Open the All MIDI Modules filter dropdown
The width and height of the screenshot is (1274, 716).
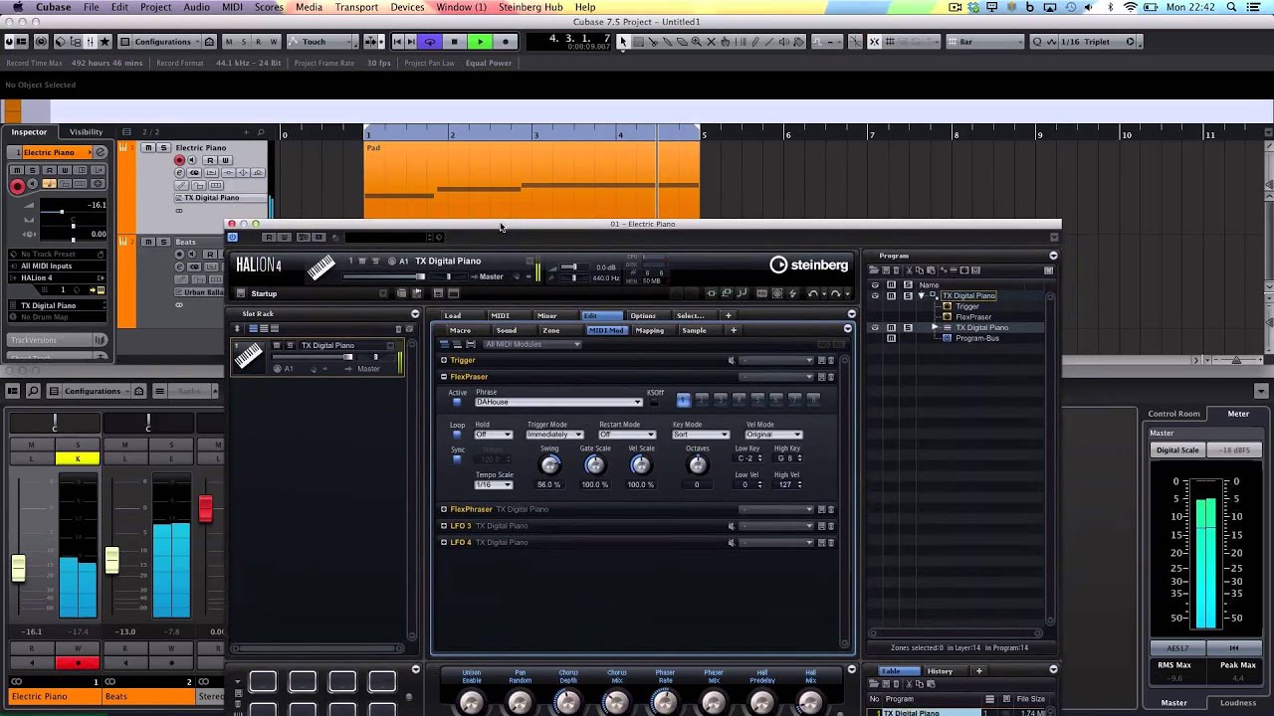tap(531, 345)
